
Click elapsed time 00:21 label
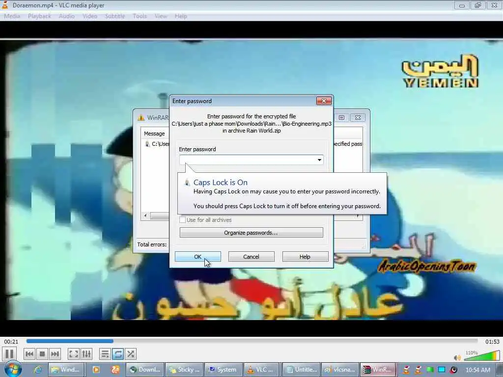(11, 342)
